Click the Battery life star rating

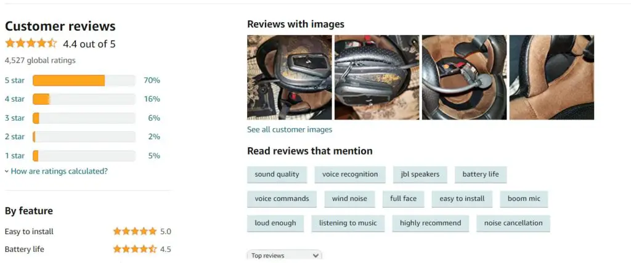pos(135,249)
